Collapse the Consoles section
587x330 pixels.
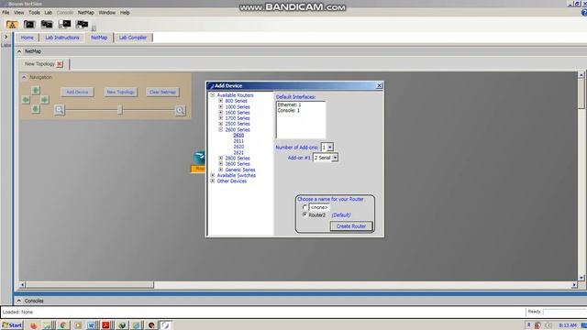click(19, 301)
